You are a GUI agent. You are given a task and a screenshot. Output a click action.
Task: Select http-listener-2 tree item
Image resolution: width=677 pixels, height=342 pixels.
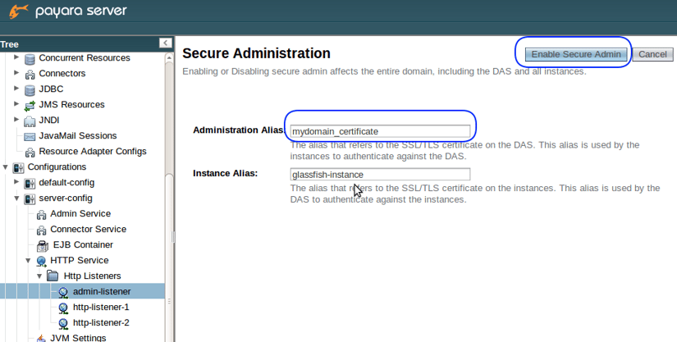(x=101, y=322)
